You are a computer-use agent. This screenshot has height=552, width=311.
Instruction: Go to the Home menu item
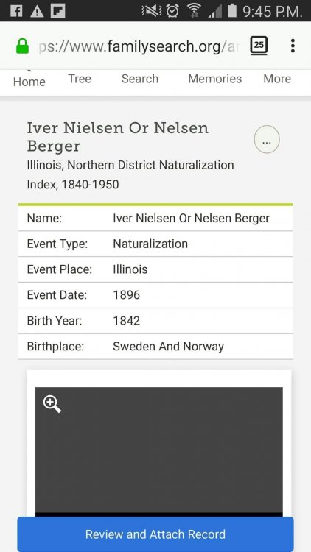pyautogui.click(x=29, y=82)
